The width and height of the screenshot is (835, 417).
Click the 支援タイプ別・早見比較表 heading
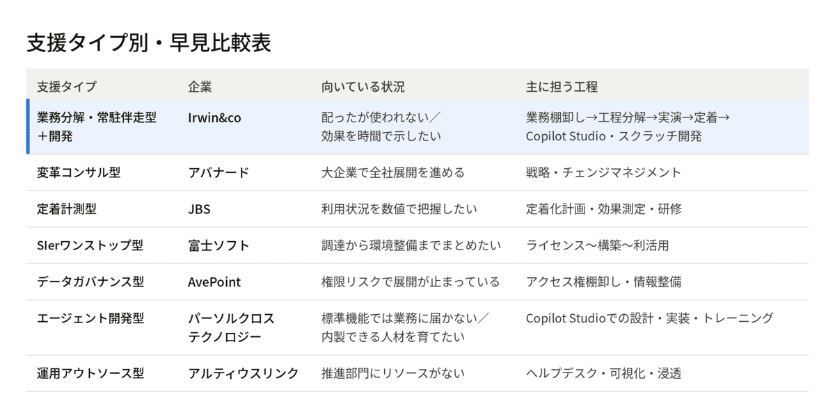coord(148,42)
